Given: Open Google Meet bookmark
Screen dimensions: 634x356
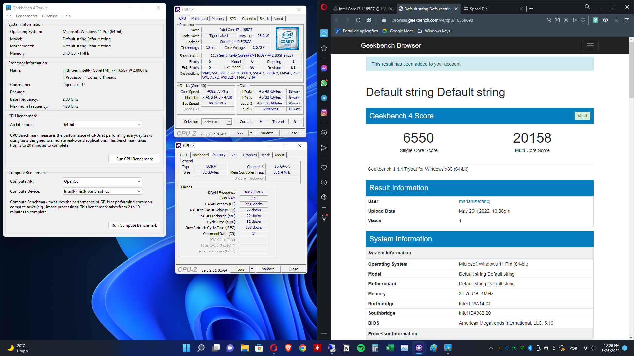Looking at the screenshot, I should 398,31.
